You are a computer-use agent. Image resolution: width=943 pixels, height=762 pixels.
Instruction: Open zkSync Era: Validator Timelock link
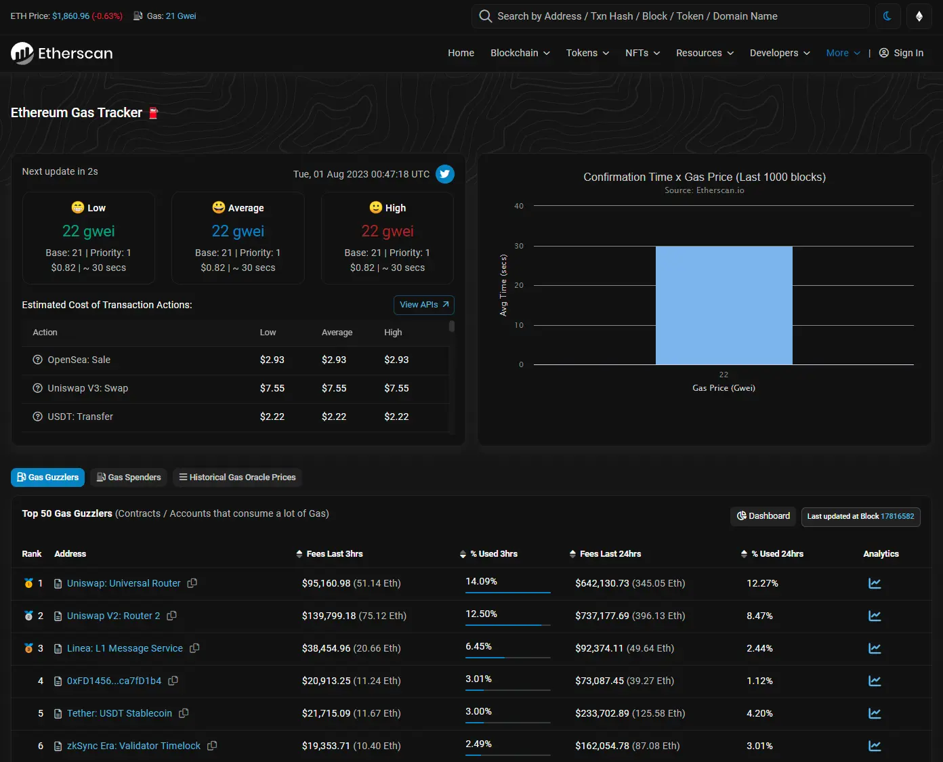pos(133,746)
